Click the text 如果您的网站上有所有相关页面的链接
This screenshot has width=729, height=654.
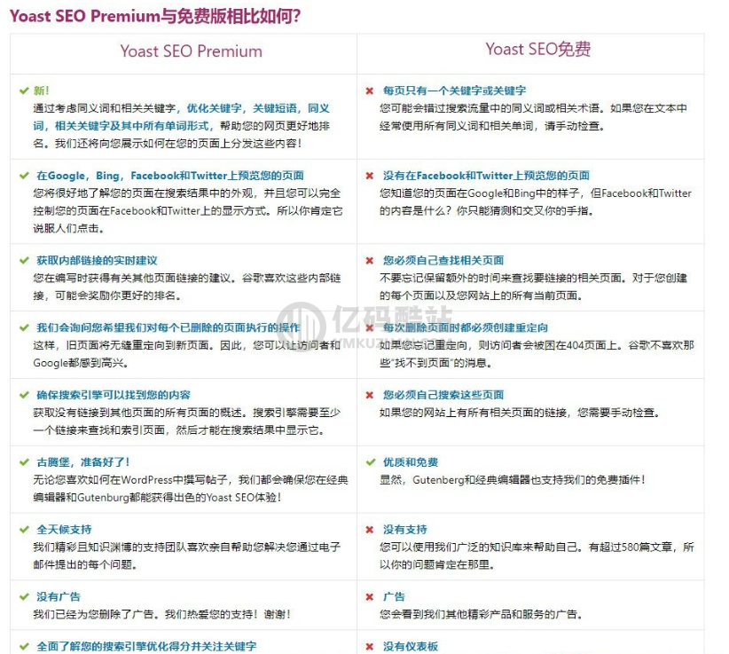pyautogui.click(x=474, y=413)
